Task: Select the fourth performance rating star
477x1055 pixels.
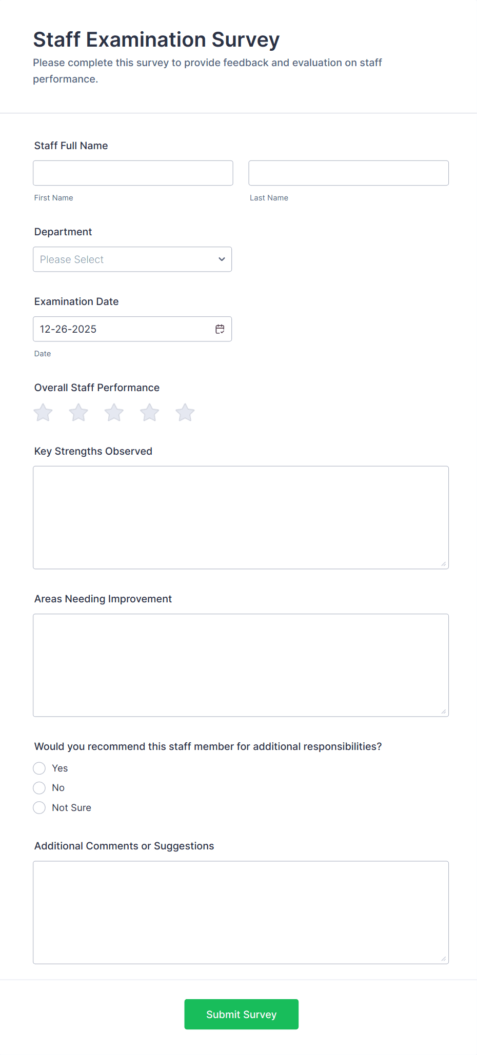Action: coord(149,412)
